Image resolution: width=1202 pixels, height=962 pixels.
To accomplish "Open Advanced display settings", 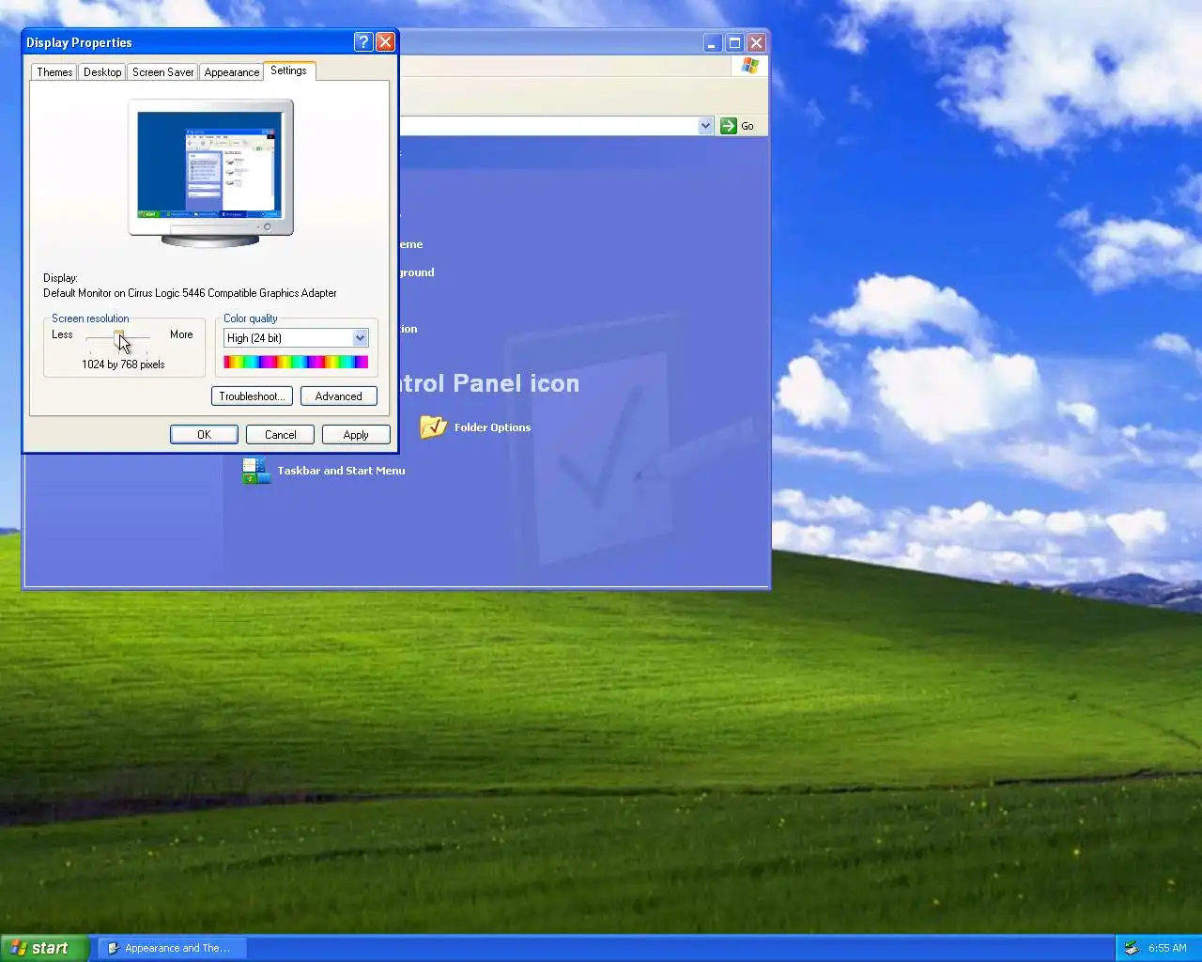I will tap(339, 396).
